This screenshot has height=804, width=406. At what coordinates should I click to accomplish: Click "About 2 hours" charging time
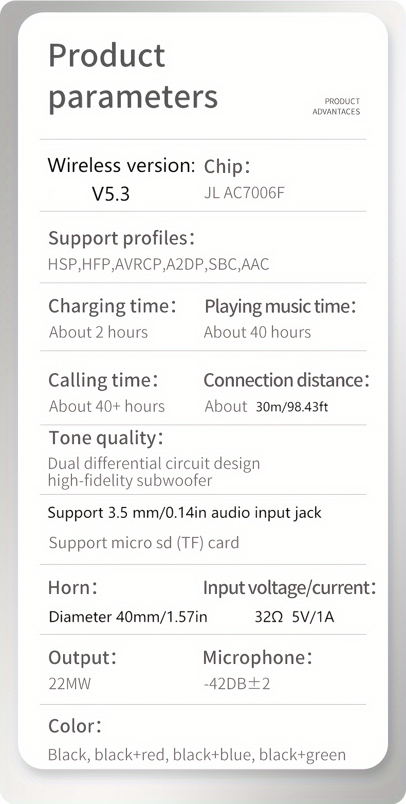pyautogui.click(x=98, y=332)
